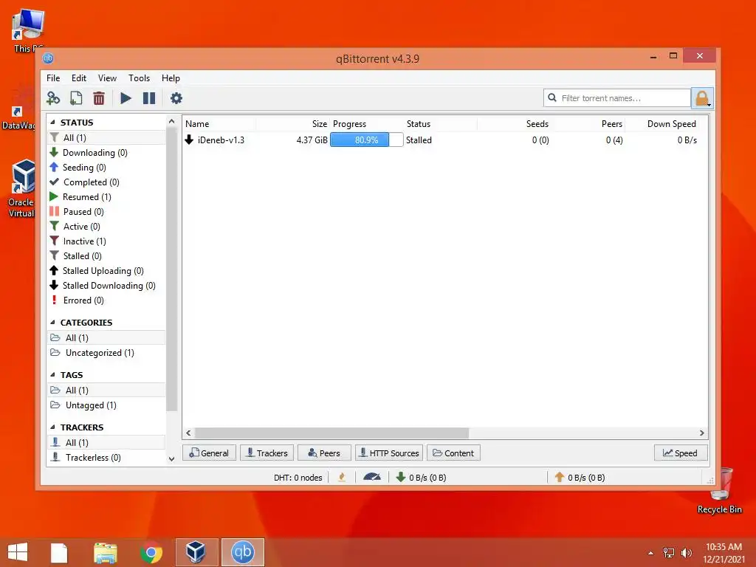Click the Add torrent link toolbar icon

[x=53, y=98]
